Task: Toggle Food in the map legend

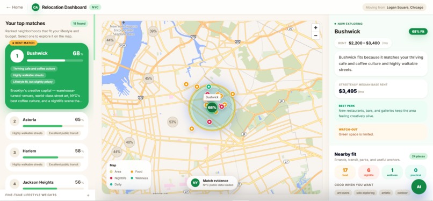Action: tap(136, 171)
